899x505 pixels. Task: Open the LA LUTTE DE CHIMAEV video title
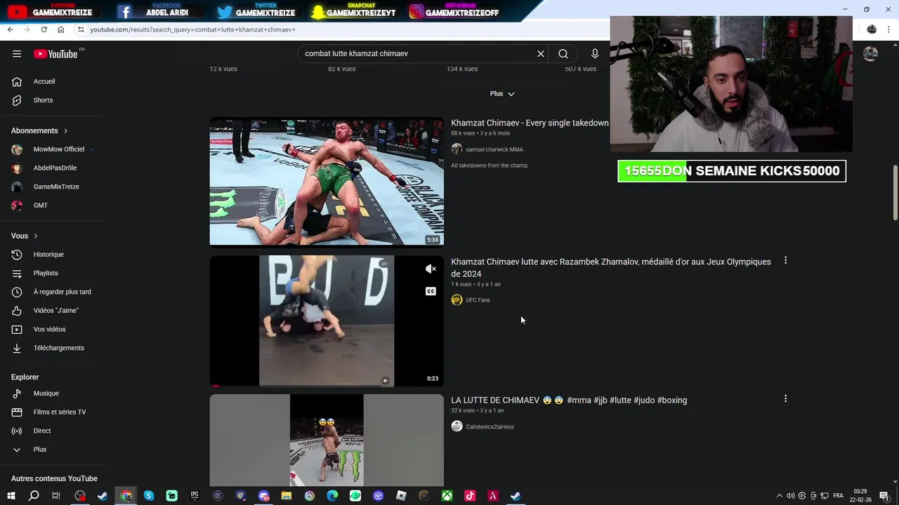point(569,400)
